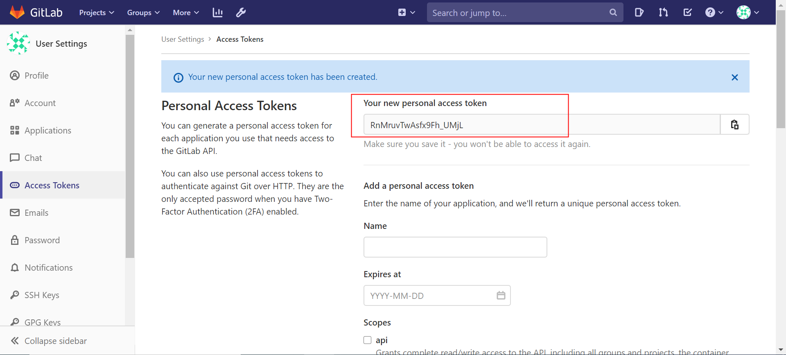786x355 pixels.
Task: Open the Admin Area wrench icon
Action: [x=241, y=13]
